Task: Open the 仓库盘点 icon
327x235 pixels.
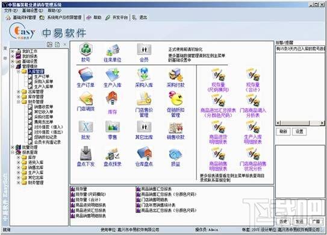Action: [144, 157]
